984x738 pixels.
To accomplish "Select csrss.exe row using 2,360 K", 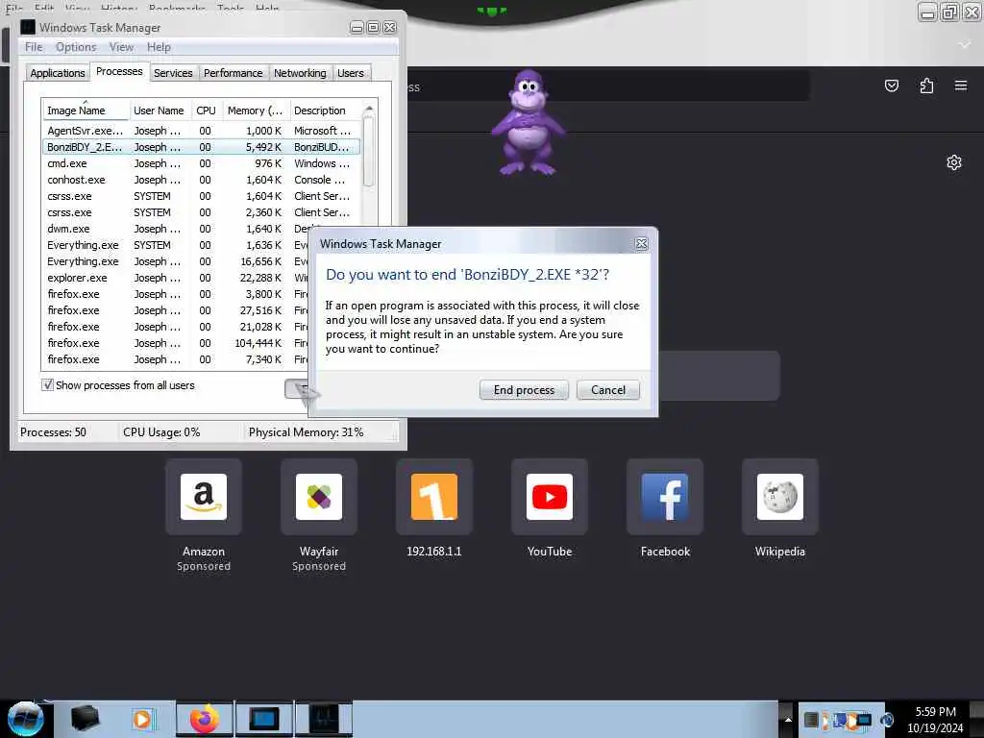I will (201, 212).
